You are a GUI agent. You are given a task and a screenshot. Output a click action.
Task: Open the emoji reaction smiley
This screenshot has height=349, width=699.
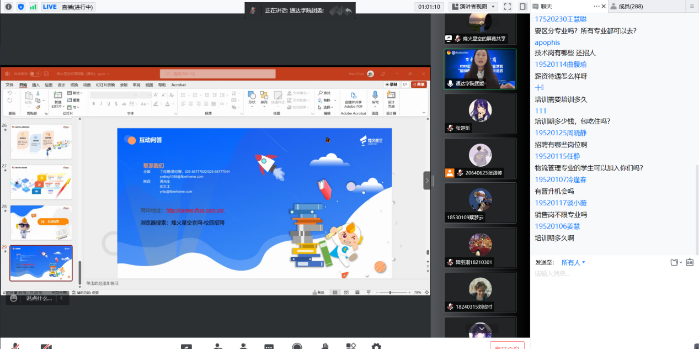[x=14, y=298]
